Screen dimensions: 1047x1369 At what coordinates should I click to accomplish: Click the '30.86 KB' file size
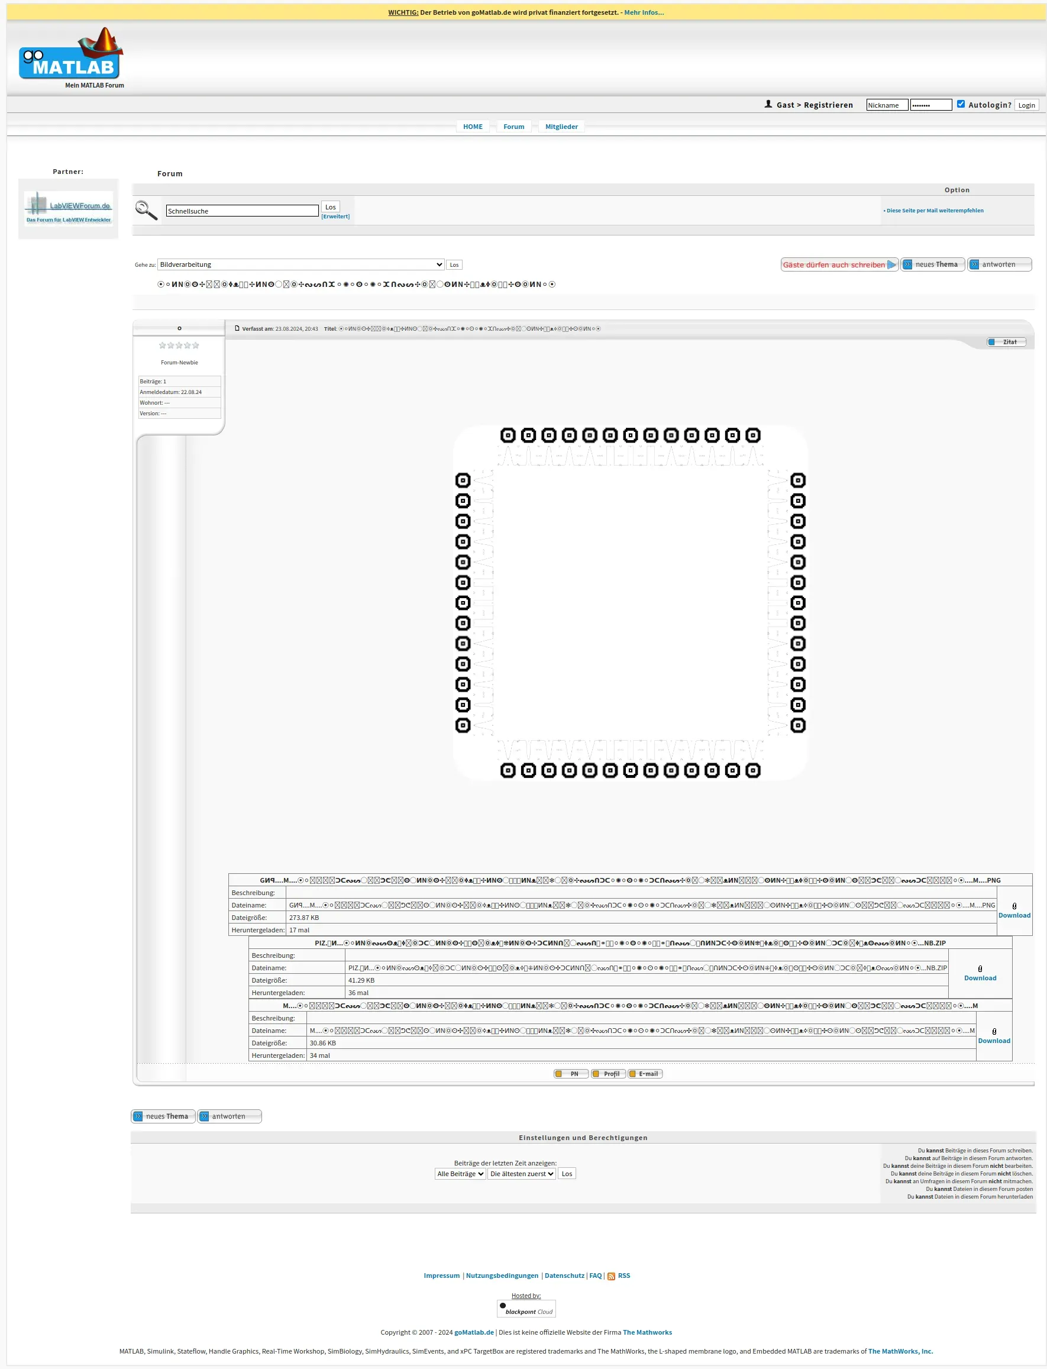point(323,1043)
